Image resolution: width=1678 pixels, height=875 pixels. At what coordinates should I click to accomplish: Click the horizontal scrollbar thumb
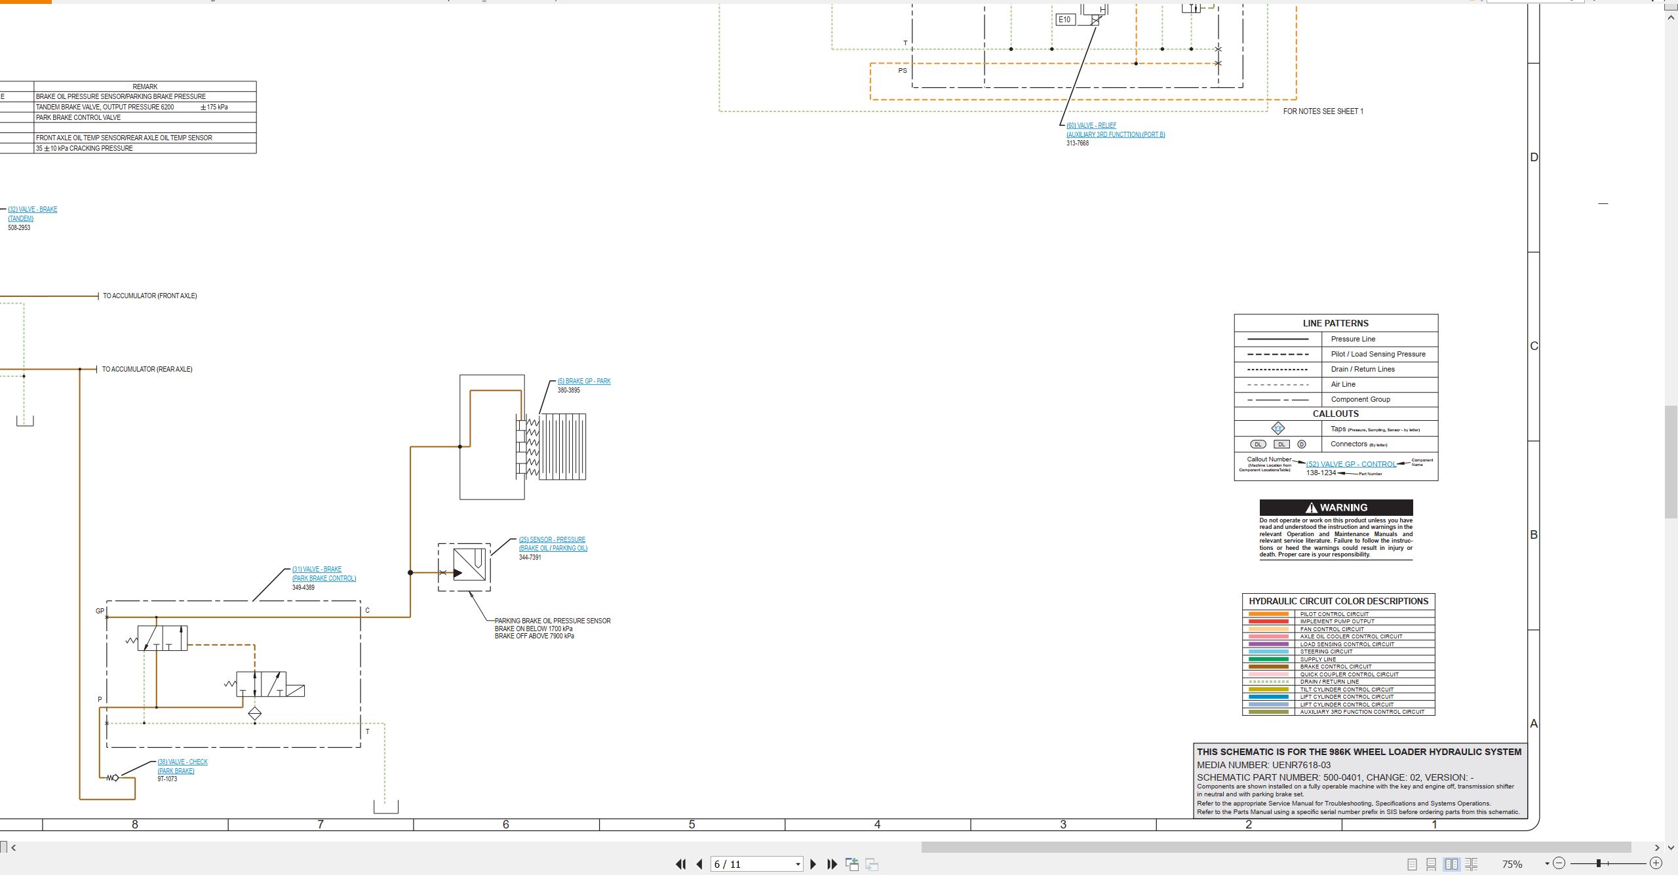pyautogui.click(x=1276, y=847)
